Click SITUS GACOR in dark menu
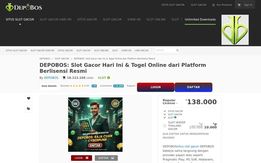Viewport: 261px width, 163px height. click(87, 20)
